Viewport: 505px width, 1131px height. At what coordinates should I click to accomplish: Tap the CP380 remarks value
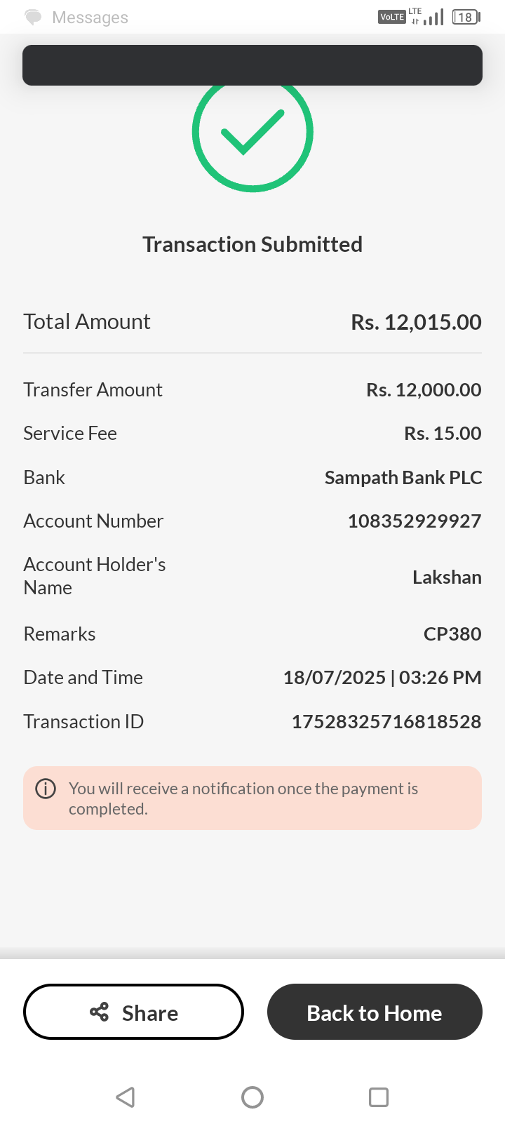(452, 634)
